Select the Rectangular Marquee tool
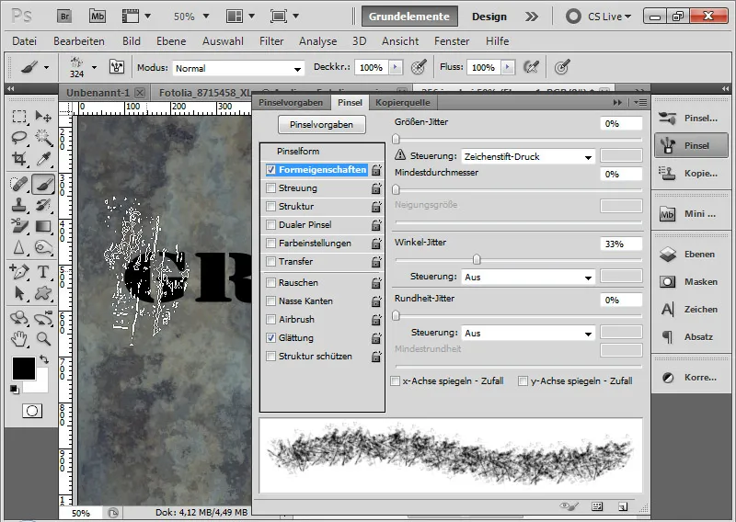 pos(19,117)
